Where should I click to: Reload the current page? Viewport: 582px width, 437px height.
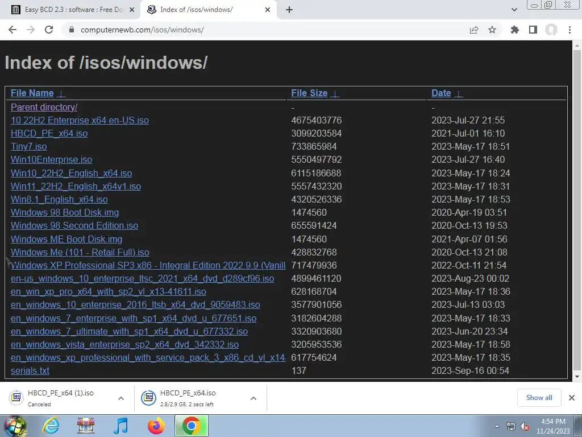[49, 30]
